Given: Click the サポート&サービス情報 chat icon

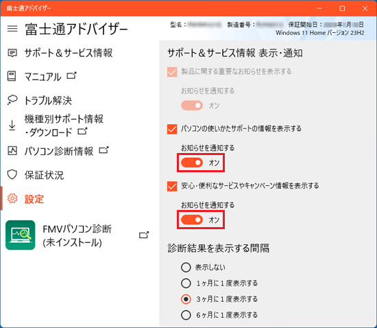Looking at the screenshot, I should click(x=12, y=53).
